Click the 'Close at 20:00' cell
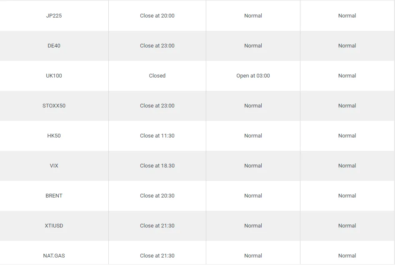Viewport: 395px width, 265px height. [x=157, y=16]
